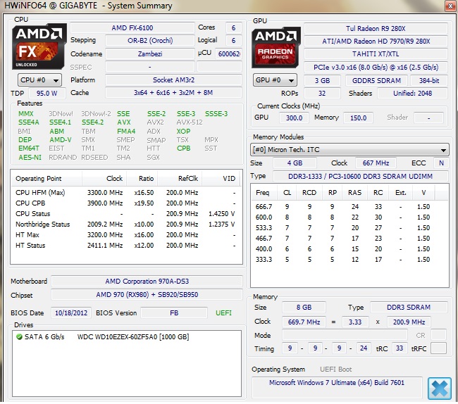Image resolution: width=458 pixels, height=404 pixels.
Task: Click the Zambezi codename field
Action: (x=150, y=54)
